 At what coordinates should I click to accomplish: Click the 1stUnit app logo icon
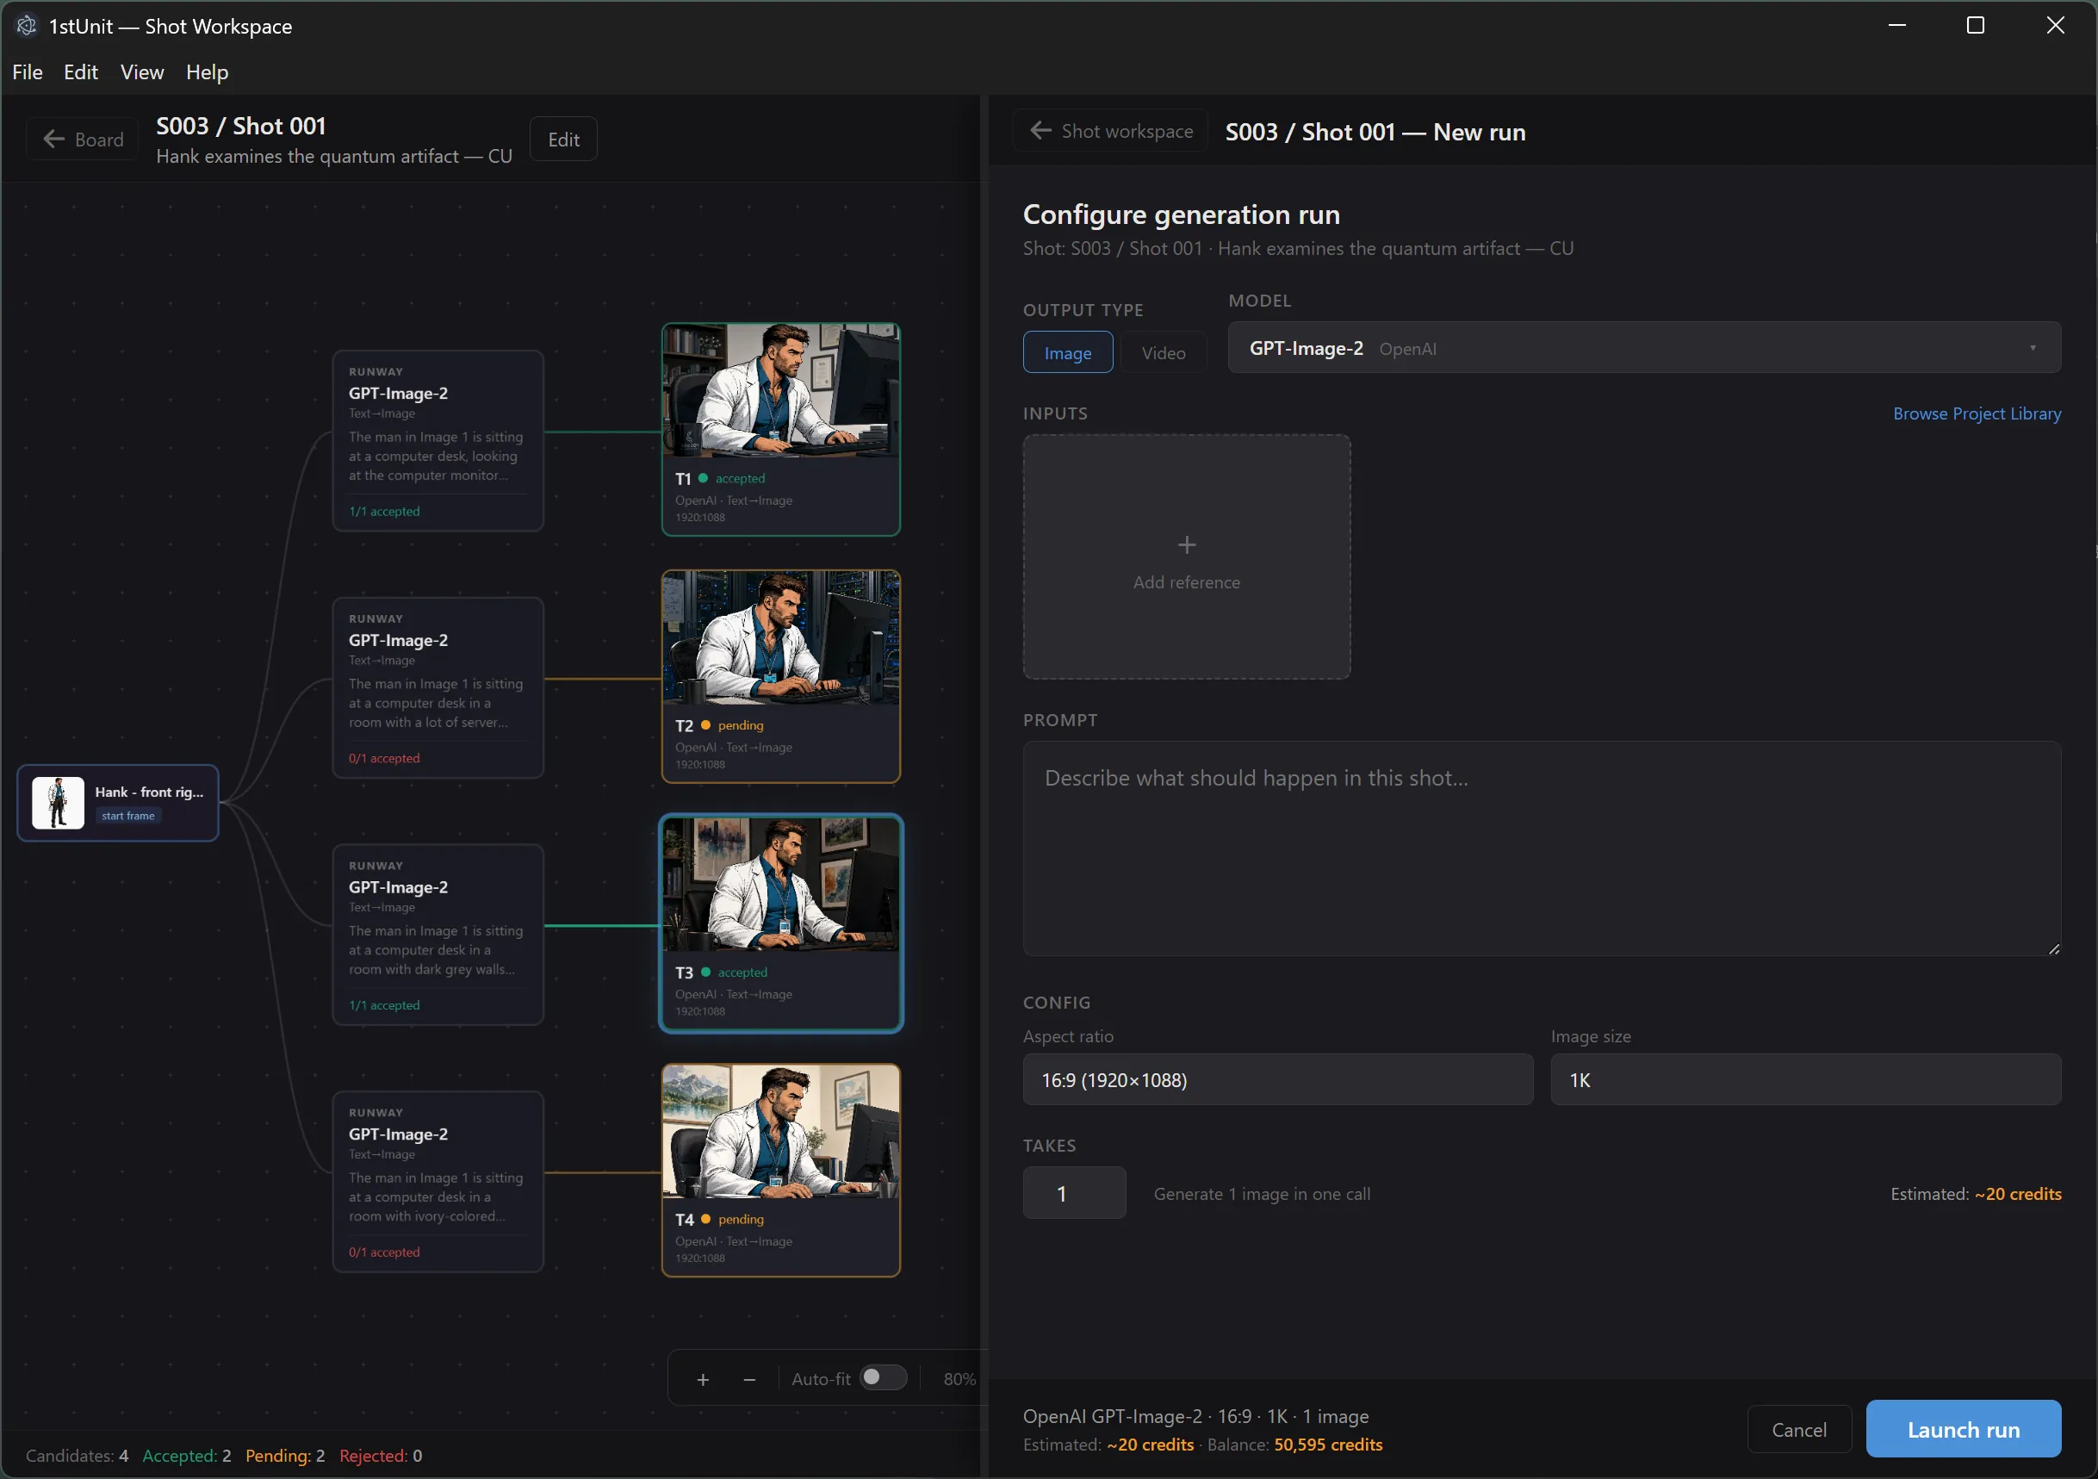click(27, 26)
